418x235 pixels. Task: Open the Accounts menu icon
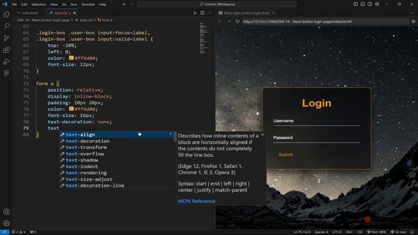tap(7, 211)
